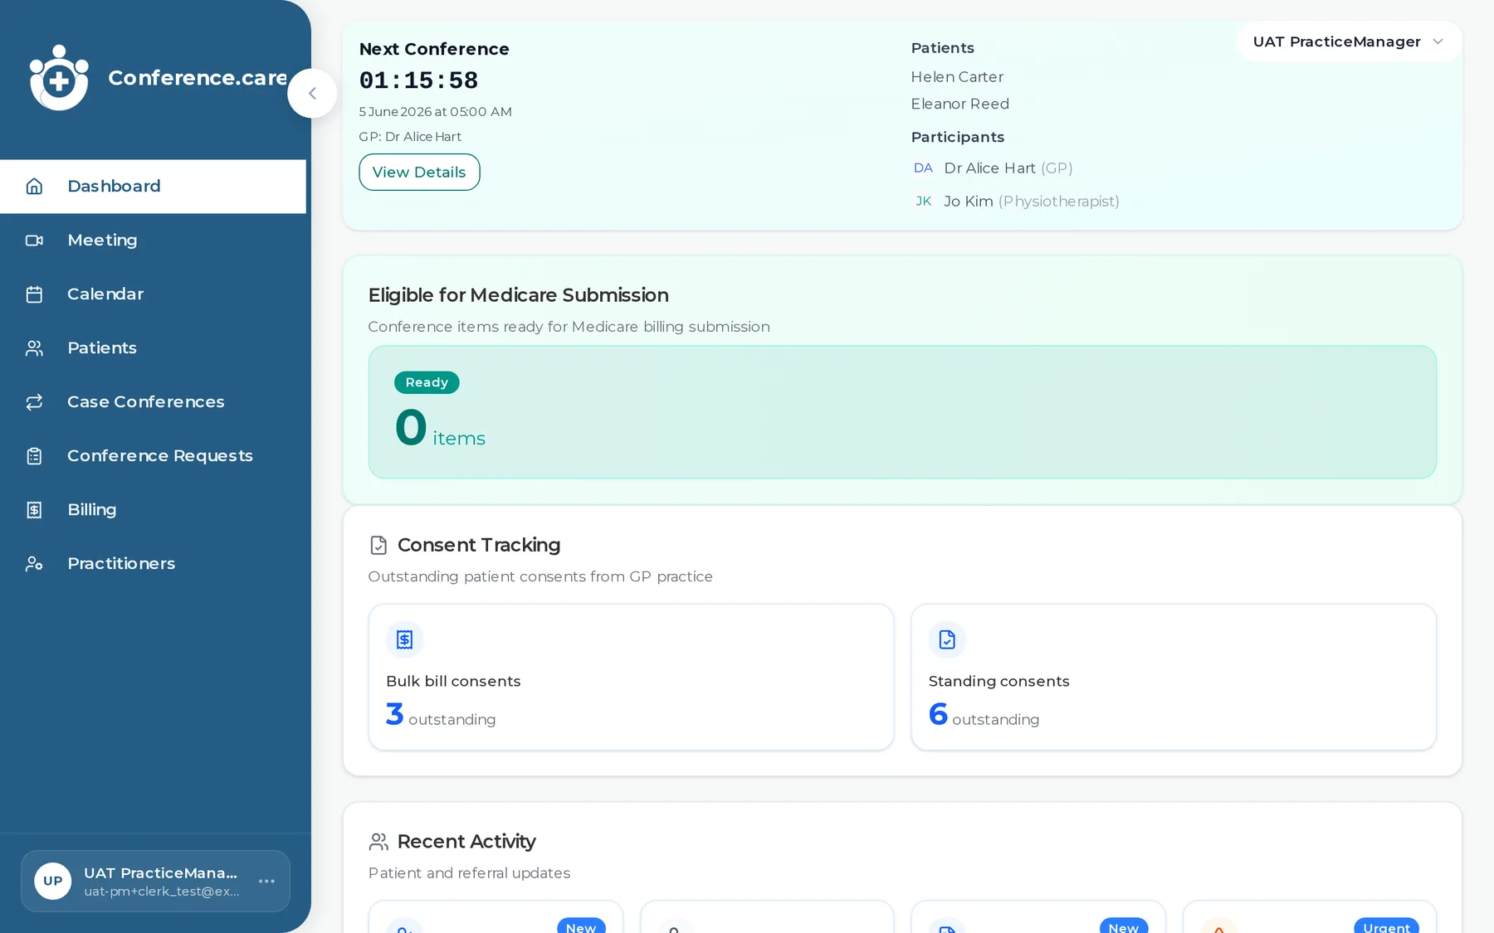Viewport: 1494px width, 933px height.
Task: Click 'GP: Dr Alice Hart' text
Action: click(x=410, y=137)
